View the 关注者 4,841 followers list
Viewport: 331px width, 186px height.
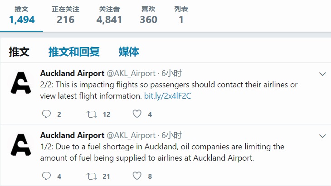pos(109,15)
